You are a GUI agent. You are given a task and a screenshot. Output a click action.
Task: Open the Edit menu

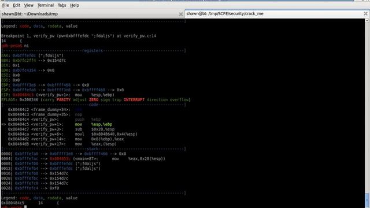coord(16,5)
